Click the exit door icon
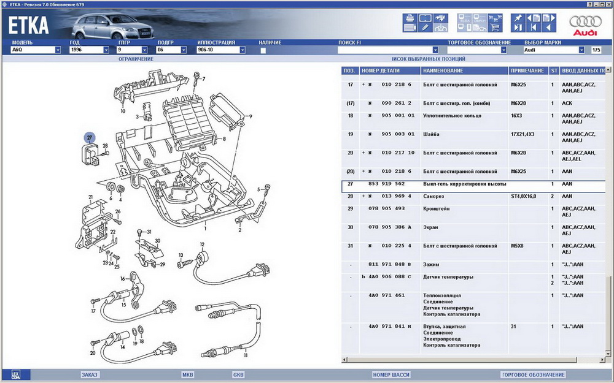Image resolution: width=614 pixels, height=383 pixels. tap(518, 28)
